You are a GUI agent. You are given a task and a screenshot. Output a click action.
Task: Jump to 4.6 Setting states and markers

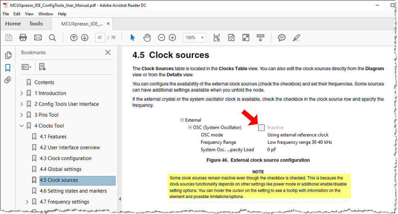73,191
